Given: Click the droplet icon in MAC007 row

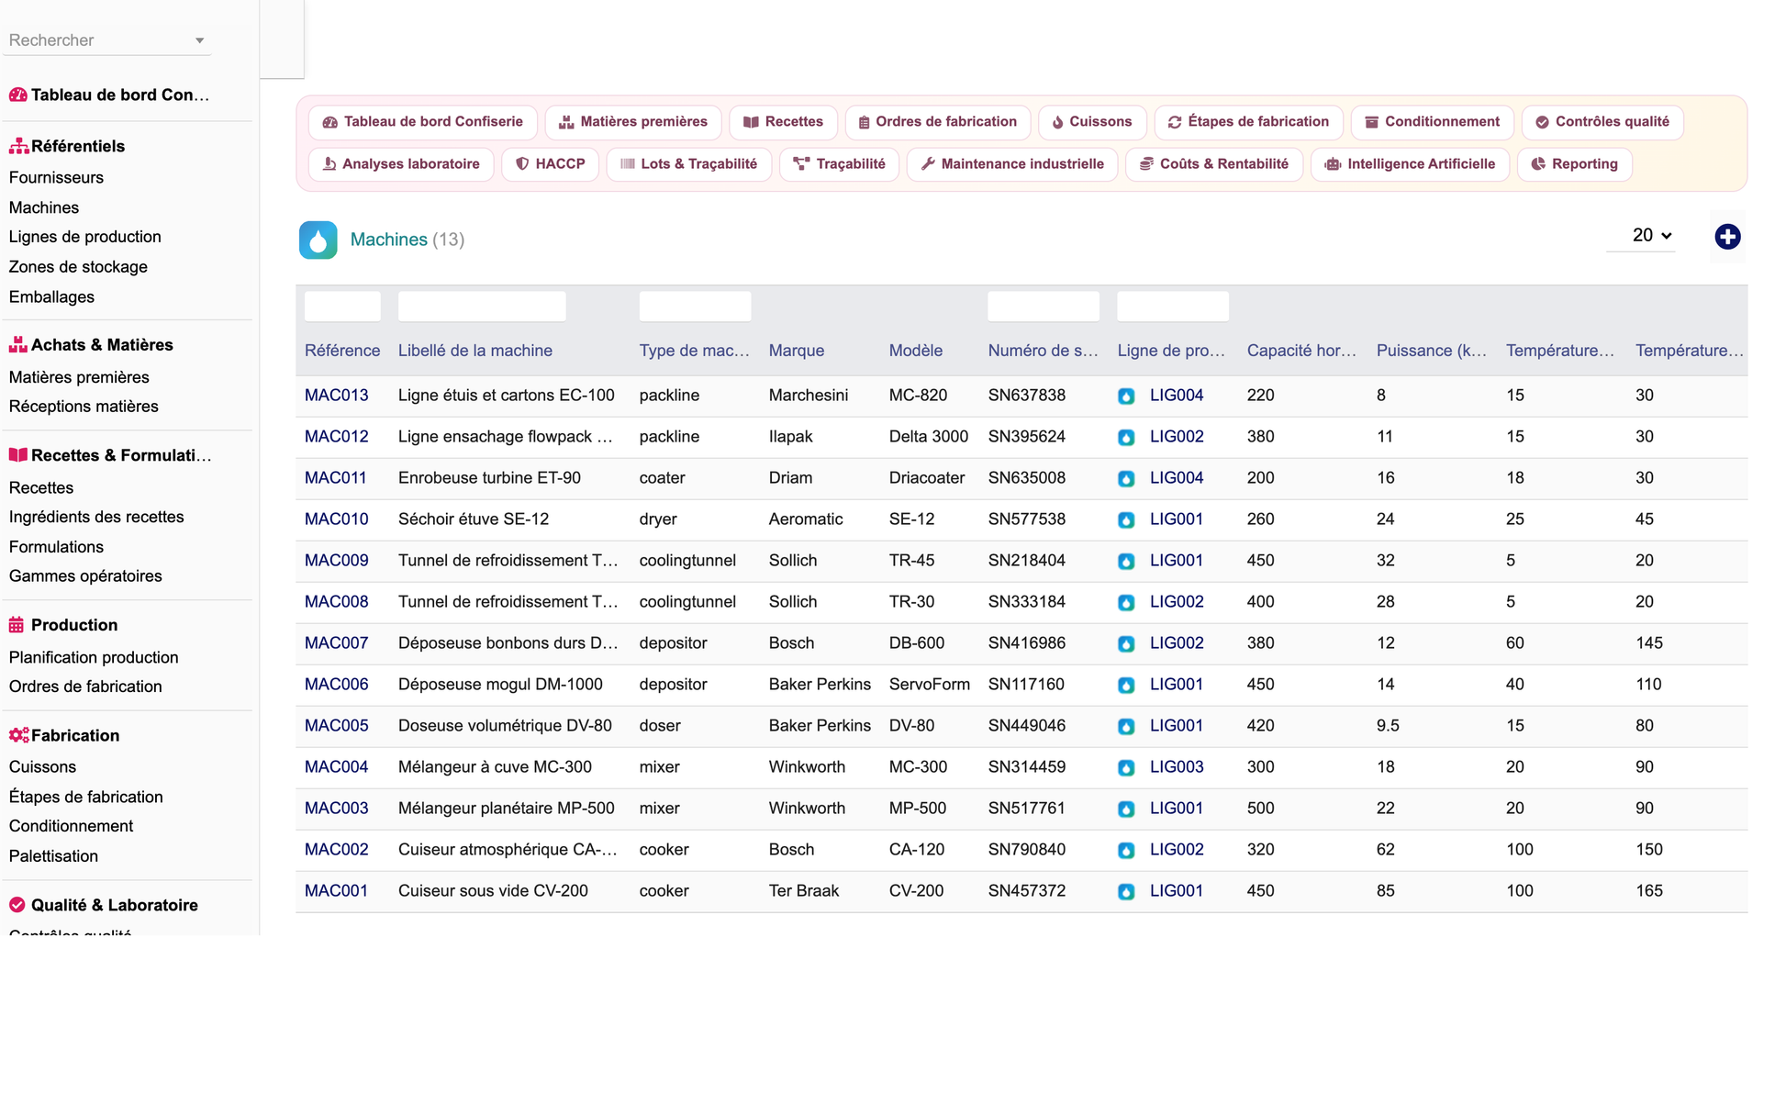Looking at the screenshot, I should tap(1126, 644).
